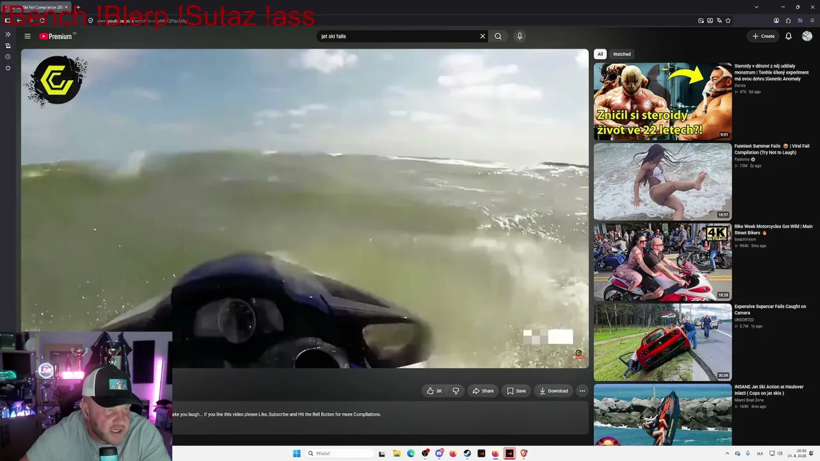This screenshot has width=820, height=461.
Task: Open File Explorer from the taskbar
Action: click(x=397, y=453)
